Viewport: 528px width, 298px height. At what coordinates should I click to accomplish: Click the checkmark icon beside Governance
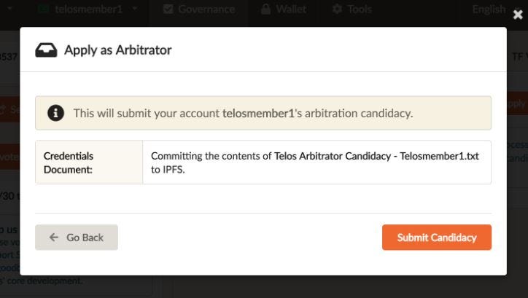pos(168,9)
